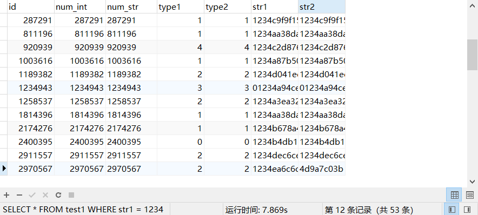Select str1 cell starting 1234d041e
The height and width of the screenshot is (215, 478).
click(274, 75)
